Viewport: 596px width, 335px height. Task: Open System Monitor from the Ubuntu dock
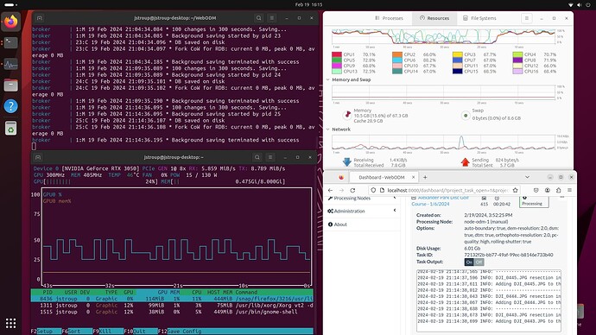[10, 64]
